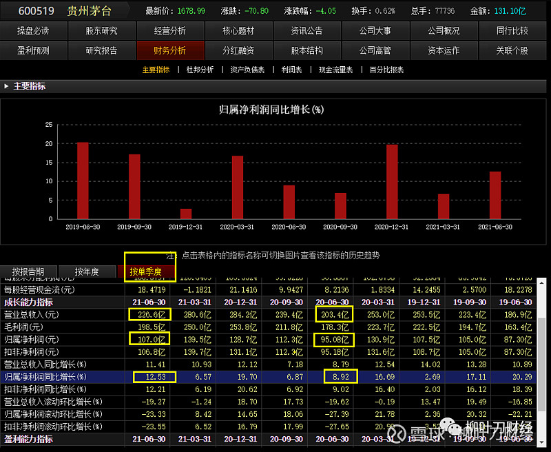Switch to 股本结构 tab
The image size is (551, 452).
[x=306, y=50]
